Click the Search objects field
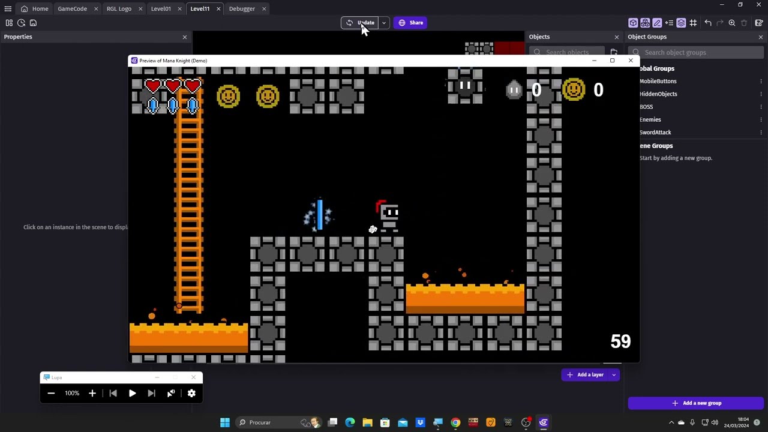 (x=567, y=52)
